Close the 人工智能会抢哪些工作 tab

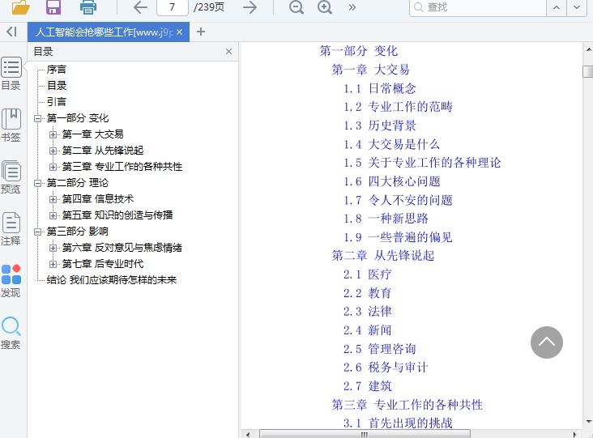[x=180, y=32]
